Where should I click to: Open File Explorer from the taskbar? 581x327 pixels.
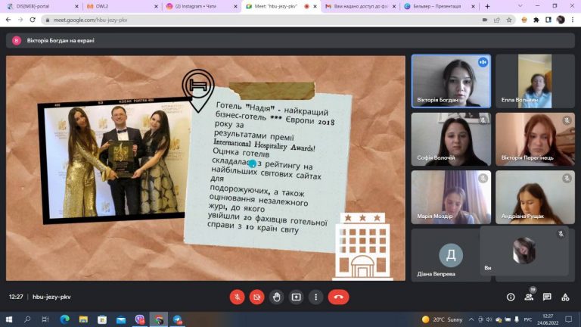[x=83, y=319]
